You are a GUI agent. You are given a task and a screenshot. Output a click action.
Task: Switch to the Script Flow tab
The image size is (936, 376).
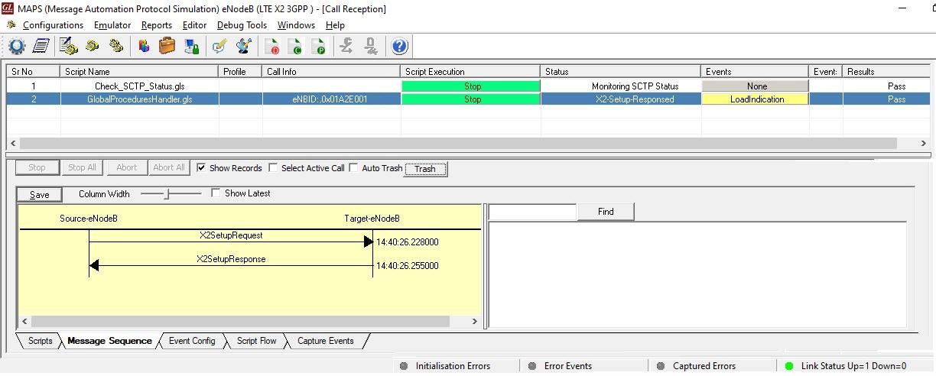pos(256,341)
